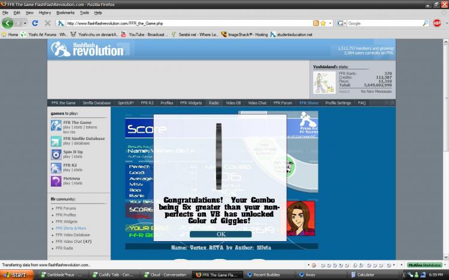This screenshot has width=449, height=280.
Task: Open the back/forward history dropdown arrow
Action: coord(25,23)
